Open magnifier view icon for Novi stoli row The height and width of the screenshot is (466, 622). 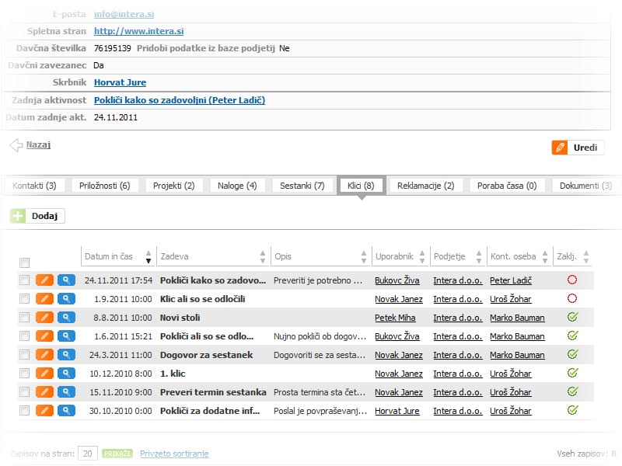(x=66, y=317)
